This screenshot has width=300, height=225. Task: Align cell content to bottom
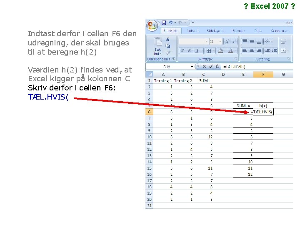click(x=259, y=41)
